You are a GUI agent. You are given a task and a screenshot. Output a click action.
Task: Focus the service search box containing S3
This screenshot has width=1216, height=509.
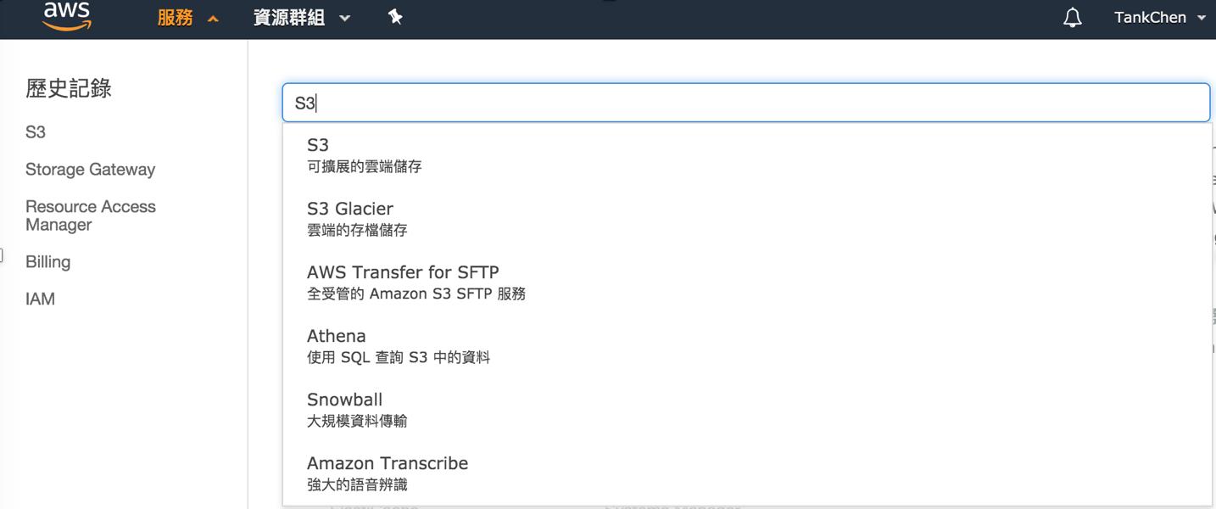746,103
